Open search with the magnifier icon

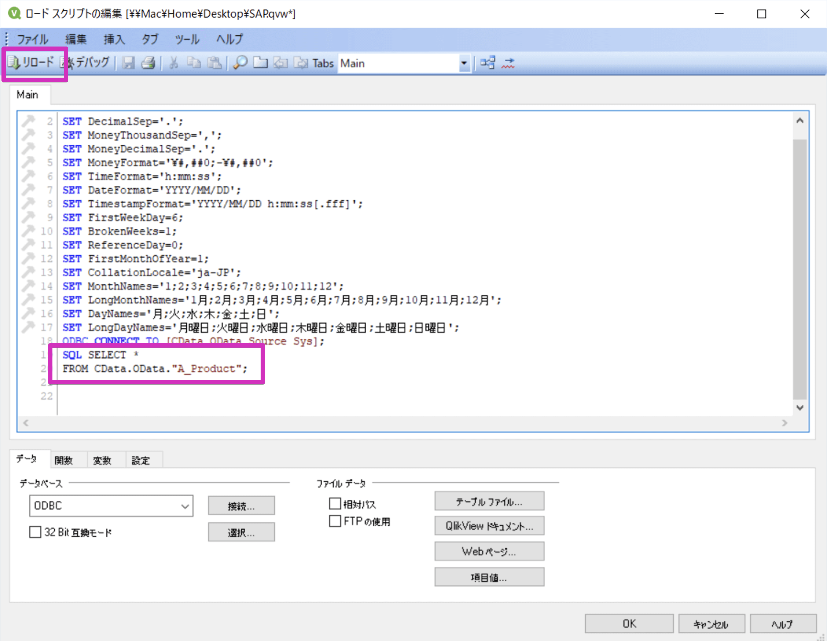click(240, 63)
